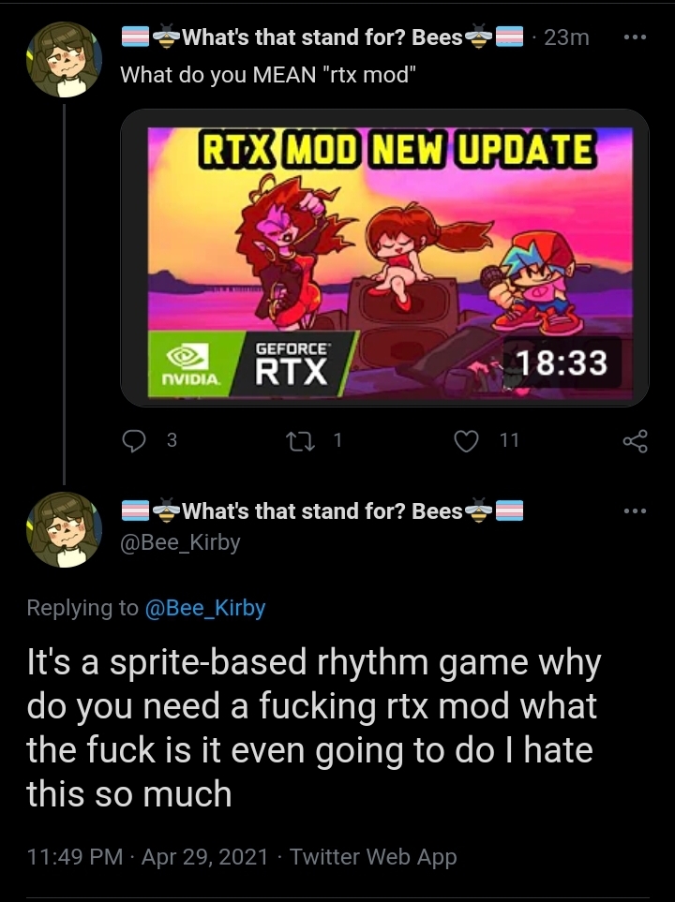Click the reply bubble icon showing 3 replies
Image resolution: width=675 pixels, height=902 pixels.
(134, 440)
